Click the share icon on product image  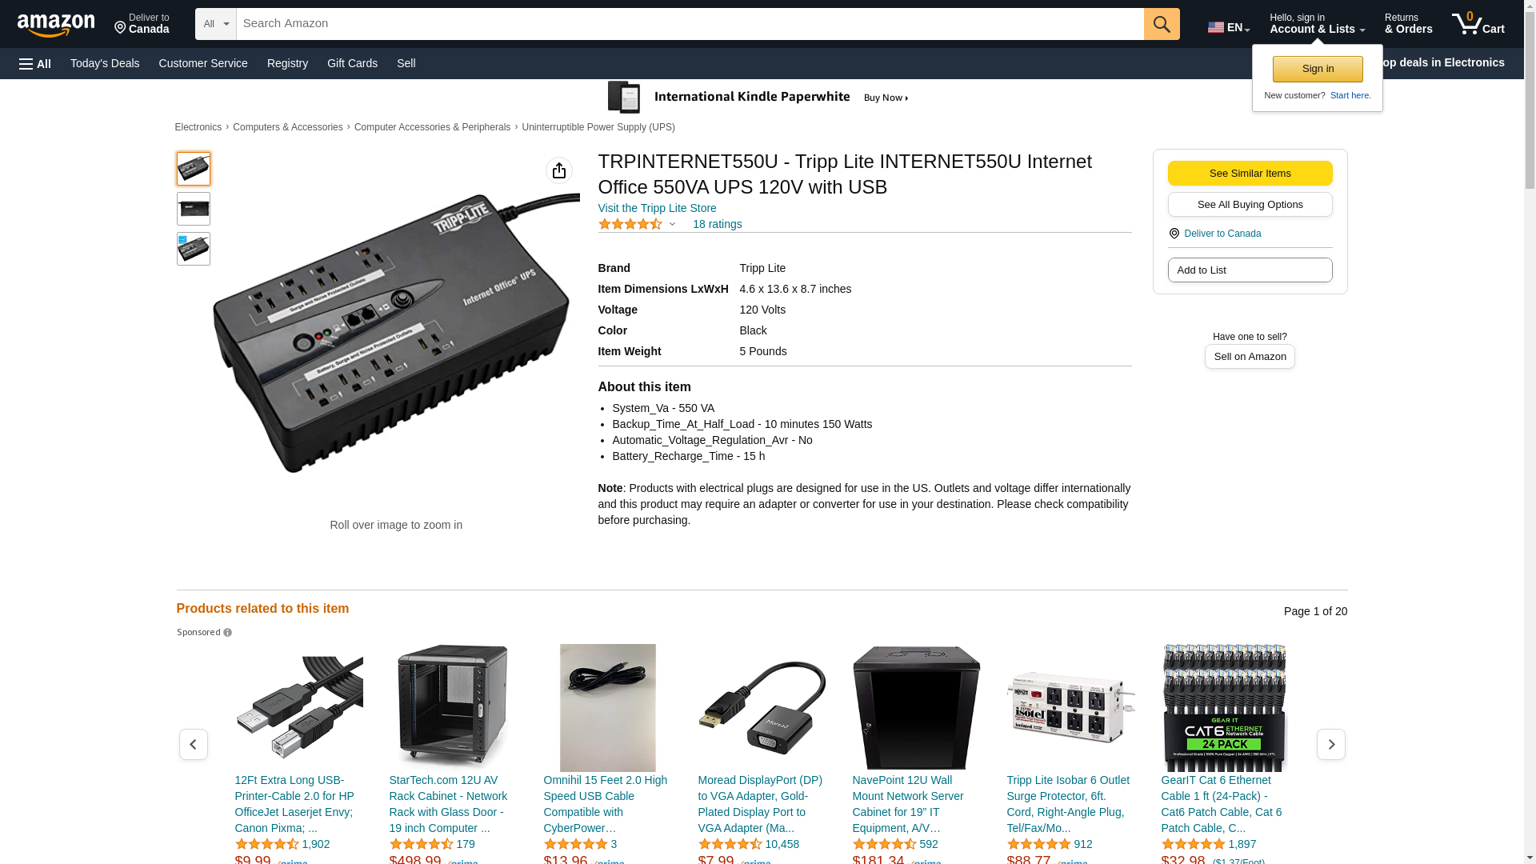point(559,170)
